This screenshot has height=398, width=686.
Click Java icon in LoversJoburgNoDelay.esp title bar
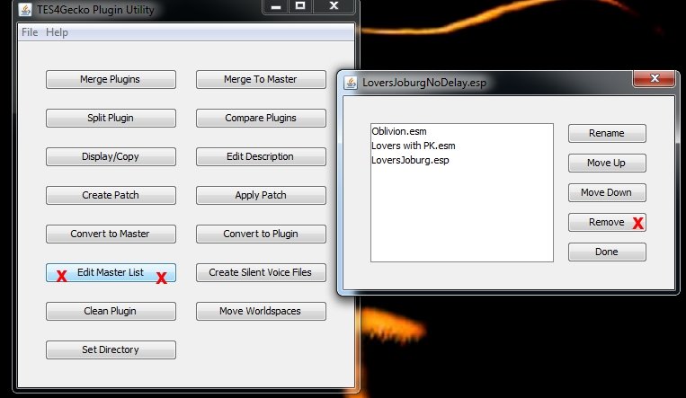(x=351, y=83)
